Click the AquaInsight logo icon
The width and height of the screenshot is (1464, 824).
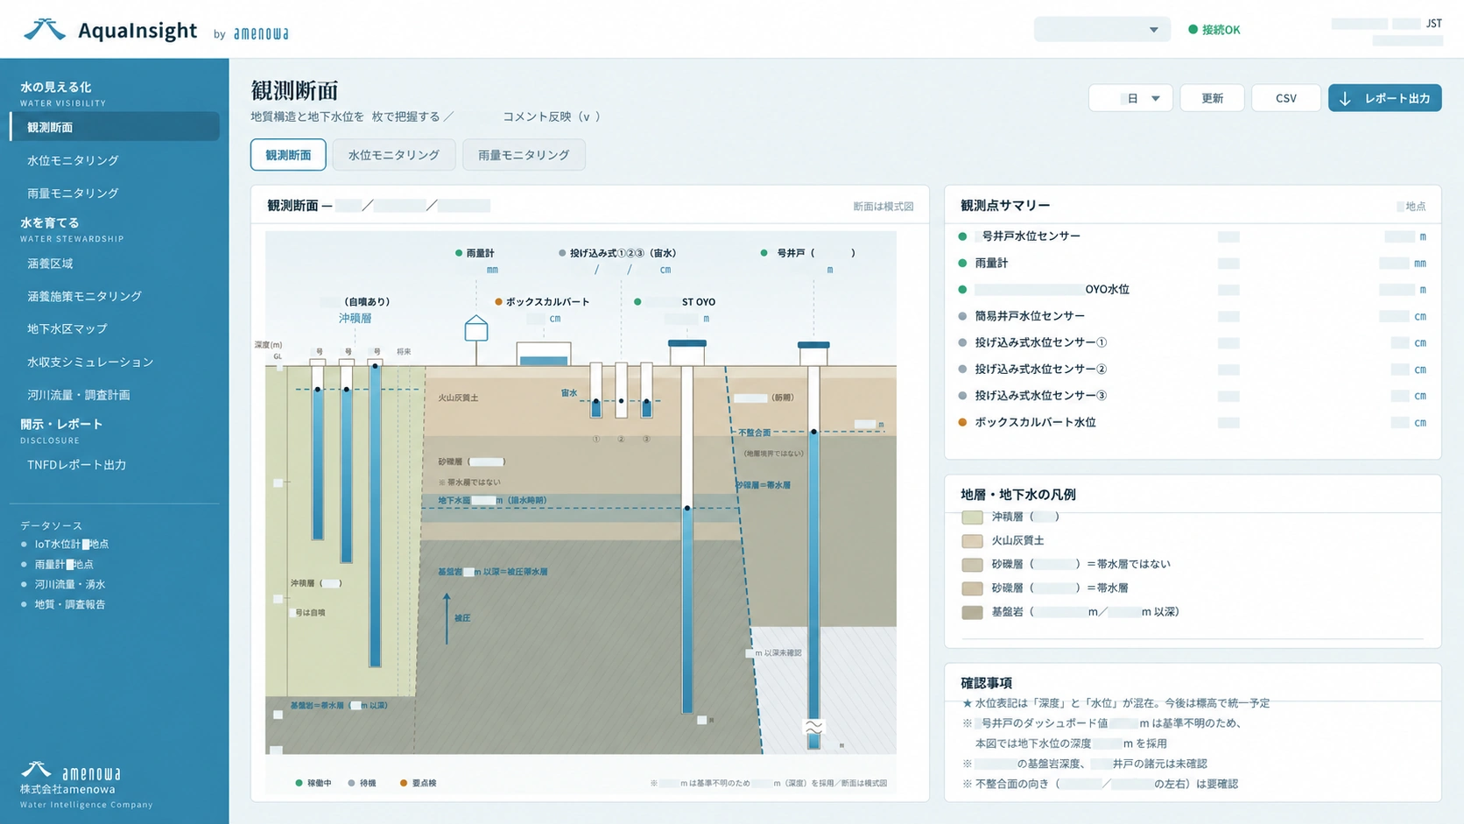coord(45,31)
